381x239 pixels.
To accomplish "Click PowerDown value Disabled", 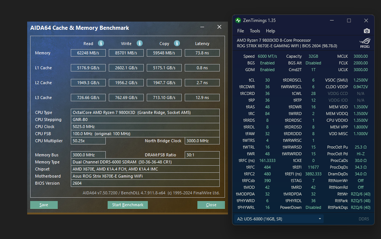I will click(313, 207).
